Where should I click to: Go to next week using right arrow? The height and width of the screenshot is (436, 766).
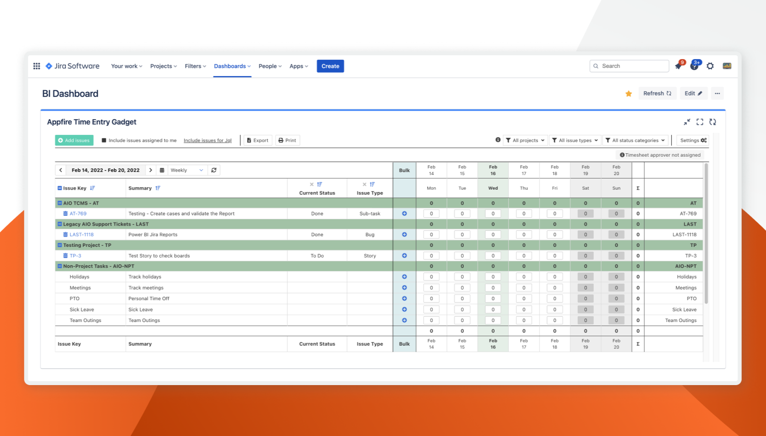[x=150, y=170]
